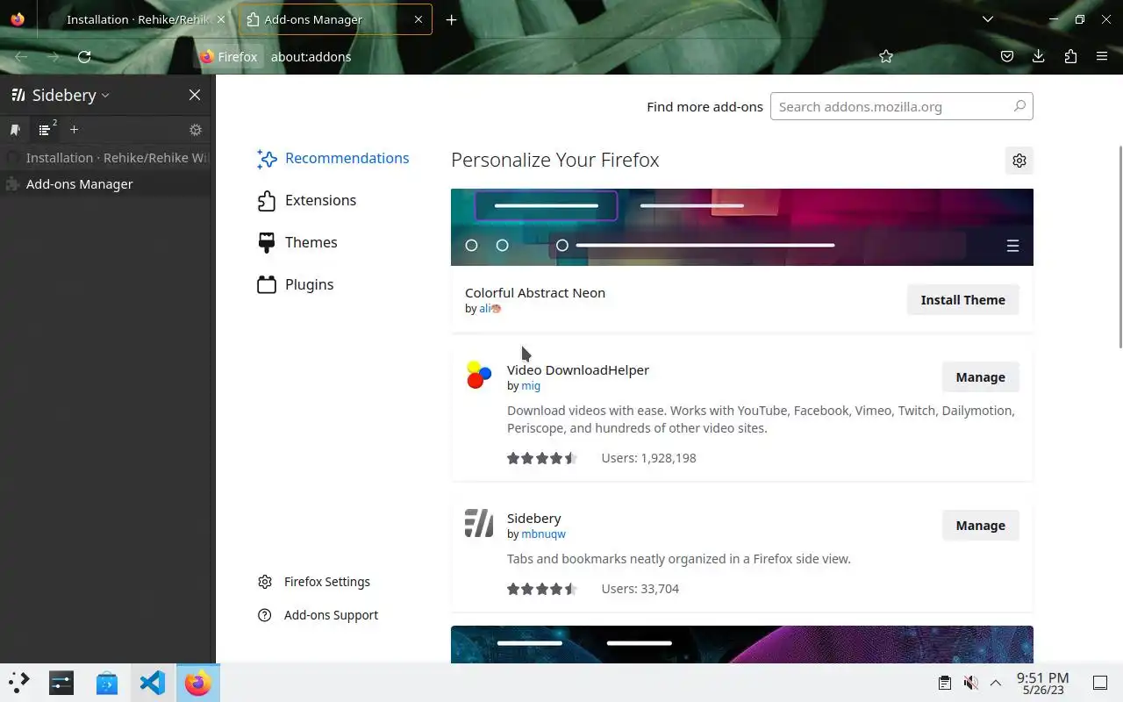Click bottom theme preview banner
Screen dimensions: 1123x702
[x=742, y=644]
